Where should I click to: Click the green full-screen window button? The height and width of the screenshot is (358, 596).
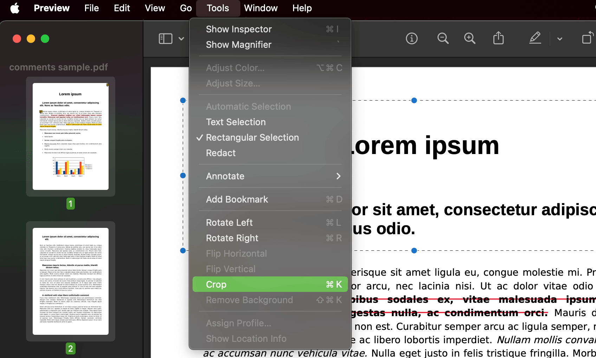coord(45,39)
